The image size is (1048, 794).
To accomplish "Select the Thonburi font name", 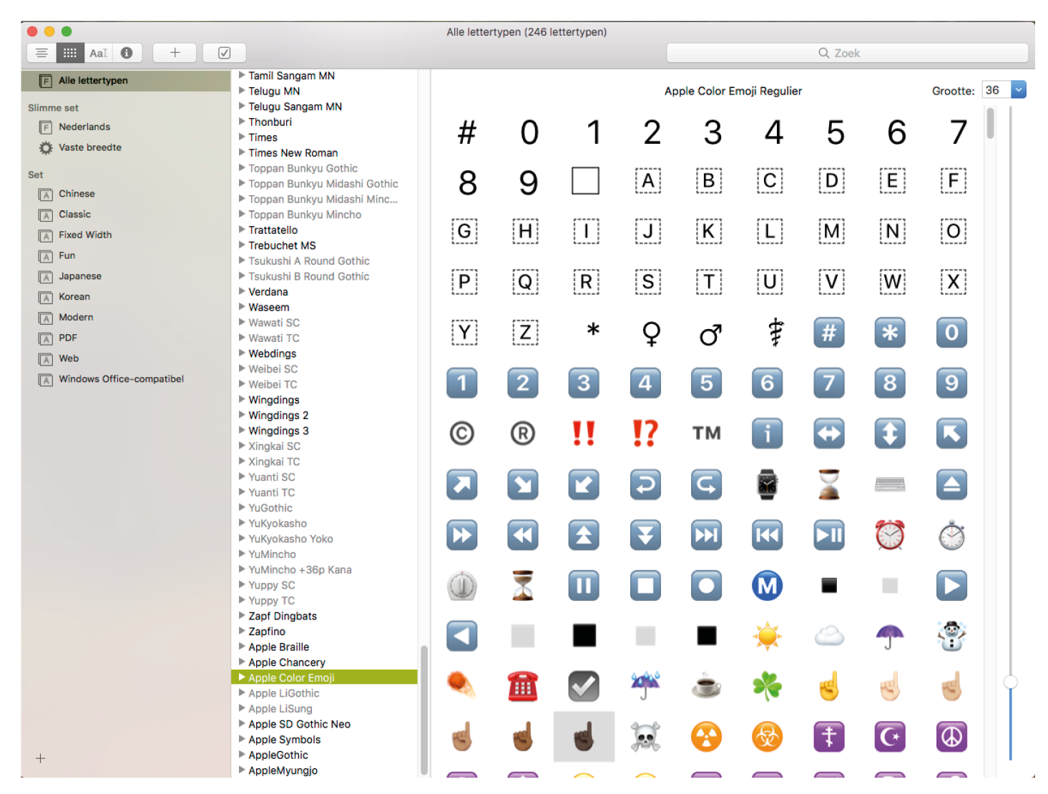I will pos(270,122).
